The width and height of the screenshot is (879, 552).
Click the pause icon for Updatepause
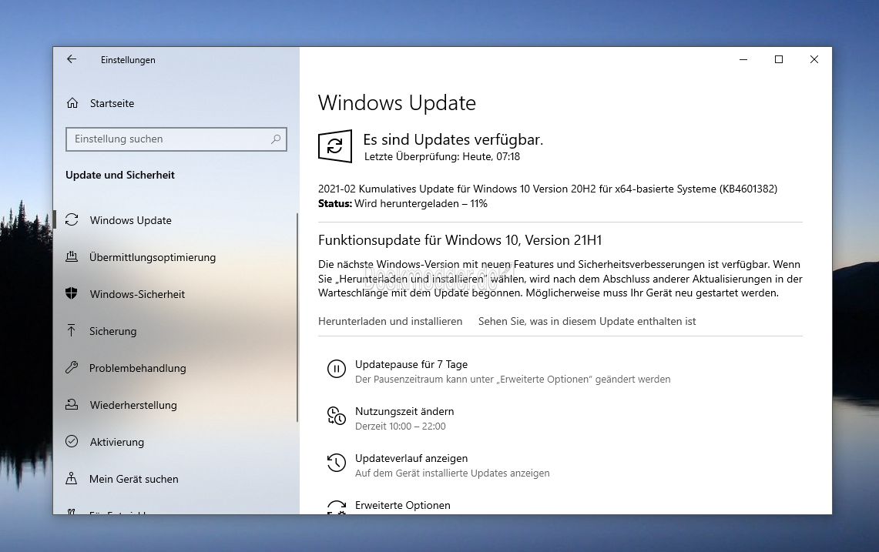[337, 369]
